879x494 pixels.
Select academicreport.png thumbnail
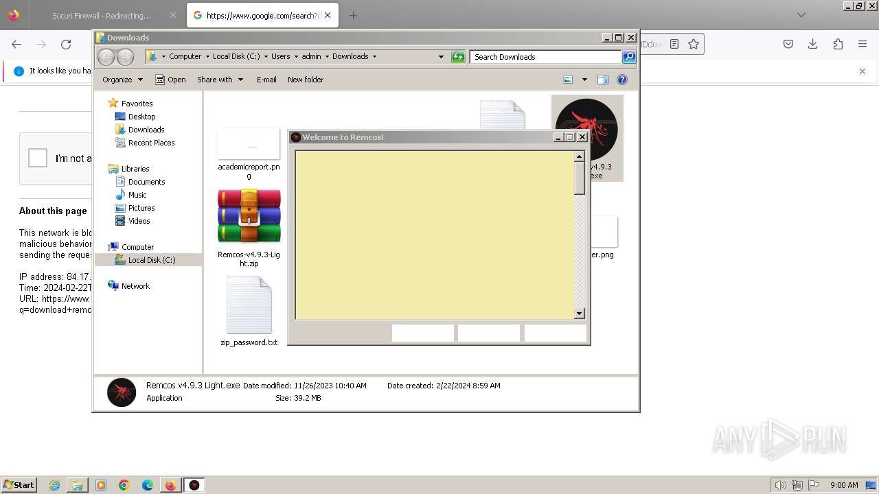[249, 143]
